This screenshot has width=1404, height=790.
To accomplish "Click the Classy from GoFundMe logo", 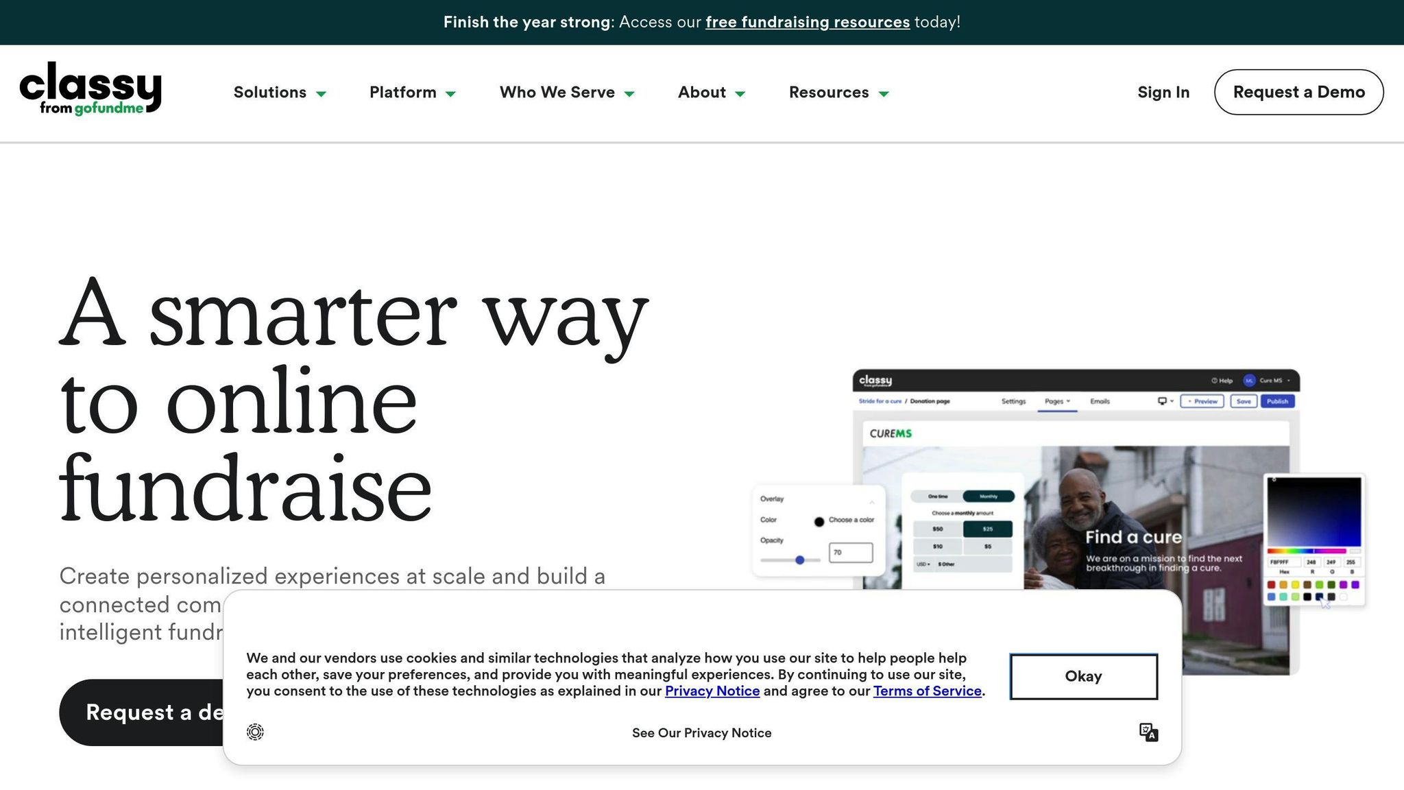I will click(90, 88).
